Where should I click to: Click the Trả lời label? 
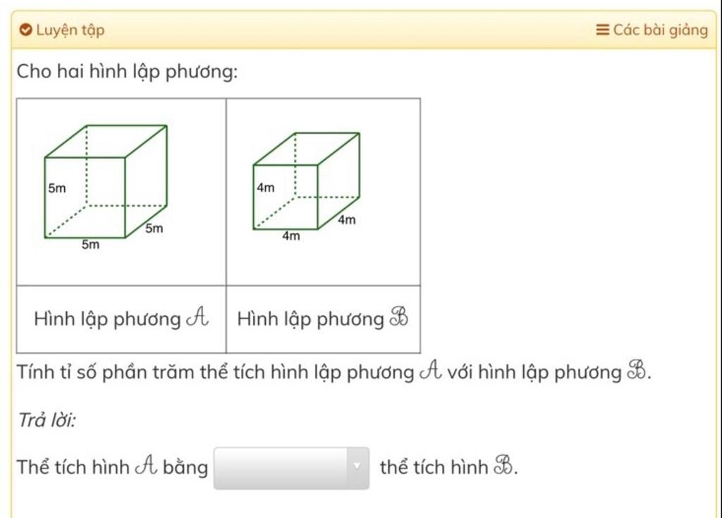47,420
